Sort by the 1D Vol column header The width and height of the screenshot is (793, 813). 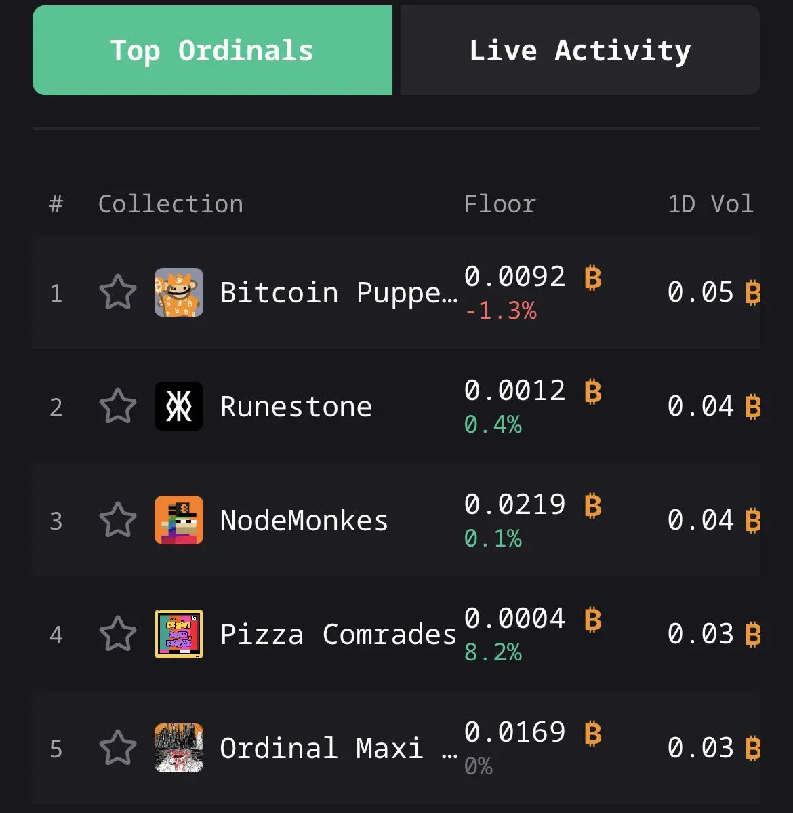coord(710,204)
